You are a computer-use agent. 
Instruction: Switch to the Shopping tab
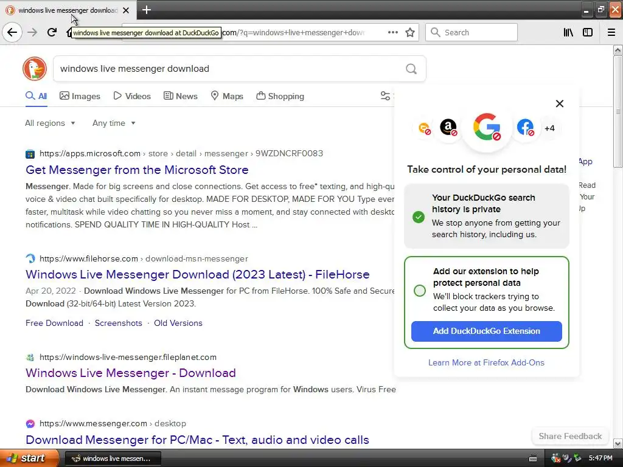[x=280, y=96]
